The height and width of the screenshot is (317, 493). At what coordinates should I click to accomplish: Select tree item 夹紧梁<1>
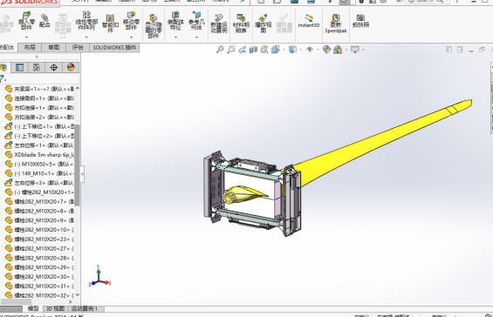(39, 89)
